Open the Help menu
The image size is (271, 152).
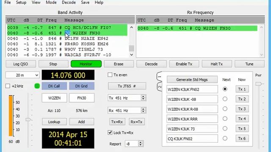pyautogui.click(x=99, y=3)
